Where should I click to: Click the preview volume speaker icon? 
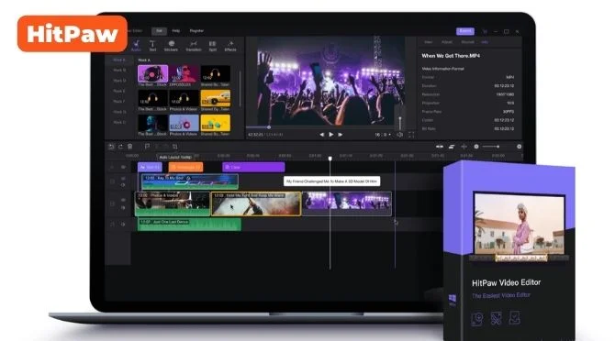pyautogui.click(x=399, y=135)
